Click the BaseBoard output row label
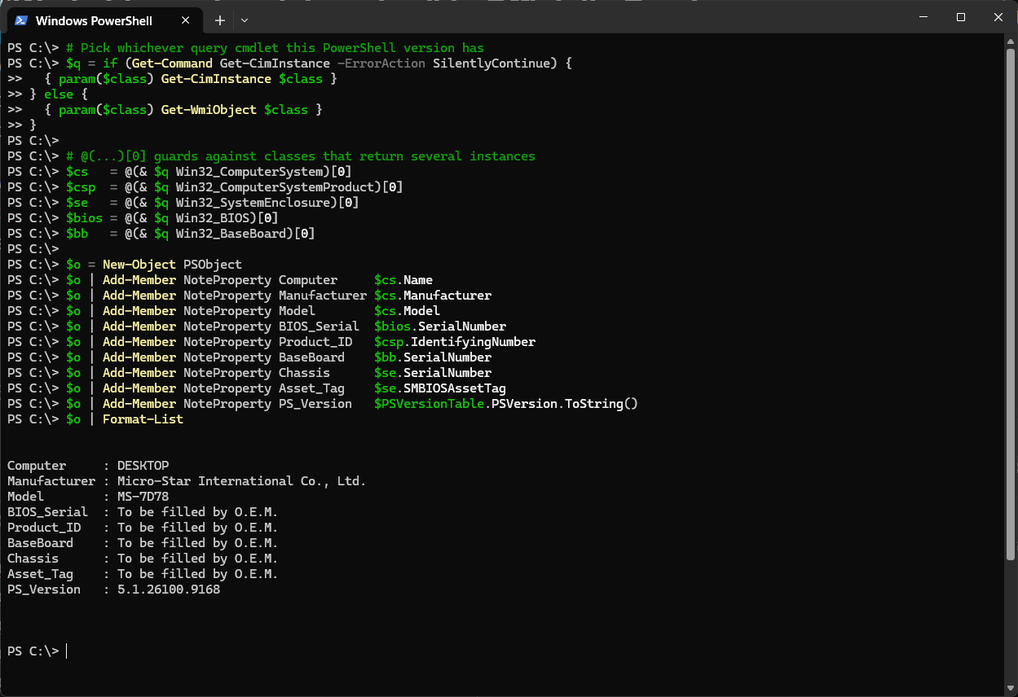The width and height of the screenshot is (1018, 697). 40,543
